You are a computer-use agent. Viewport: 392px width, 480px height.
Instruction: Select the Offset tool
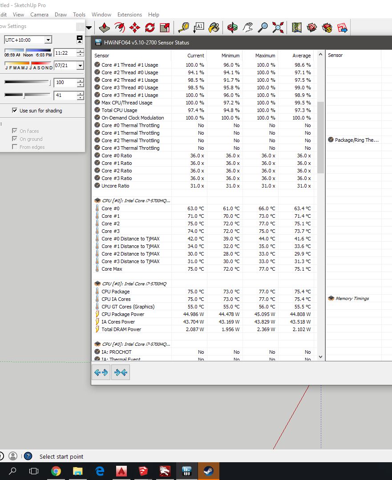coord(120,28)
